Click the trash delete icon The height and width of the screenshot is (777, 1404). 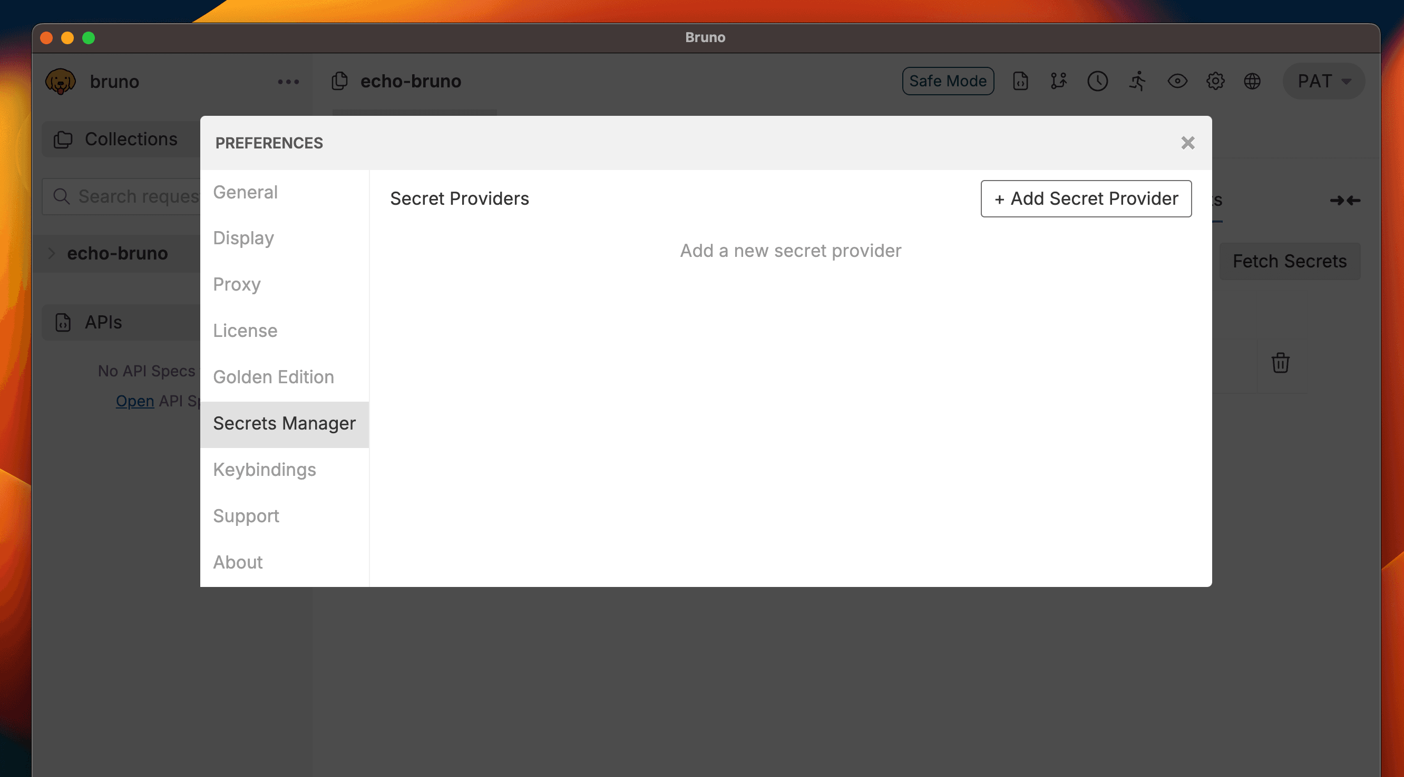[1280, 363]
